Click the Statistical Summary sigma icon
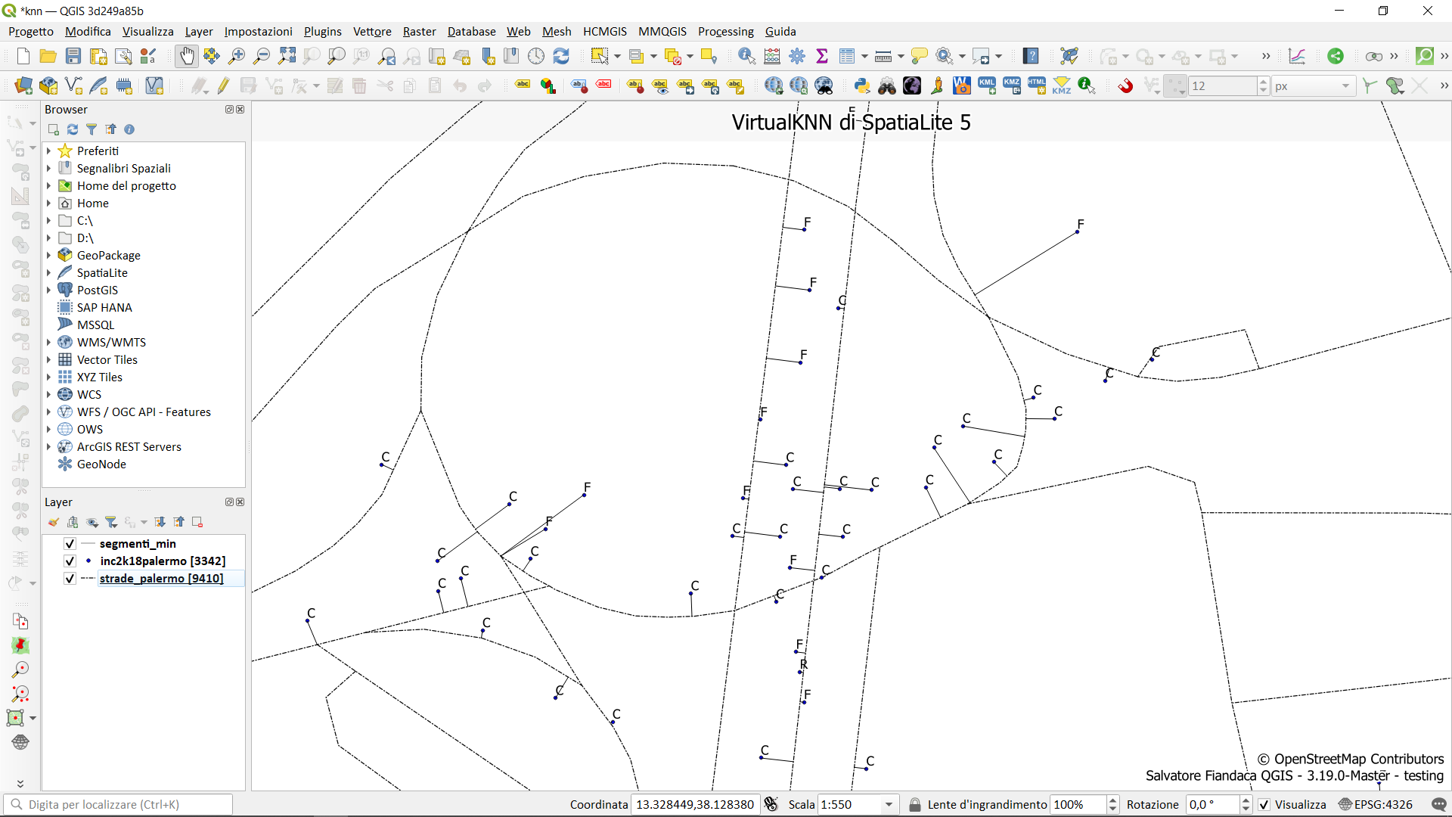The height and width of the screenshot is (817, 1452). coord(822,56)
